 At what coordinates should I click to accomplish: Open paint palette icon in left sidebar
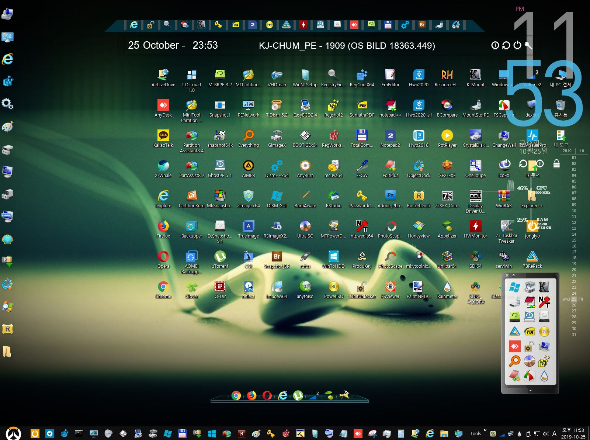[x=7, y=127]
